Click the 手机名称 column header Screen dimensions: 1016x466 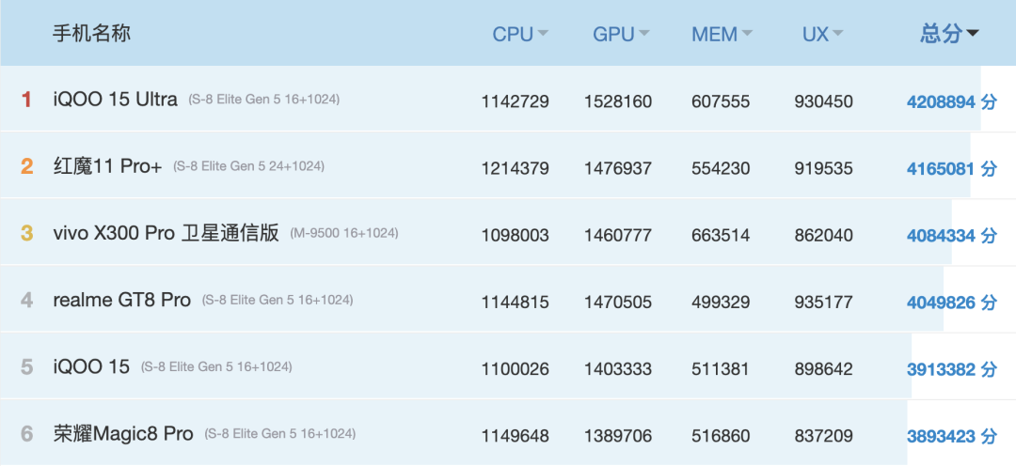pyautogui.click(x=91, y=34)
